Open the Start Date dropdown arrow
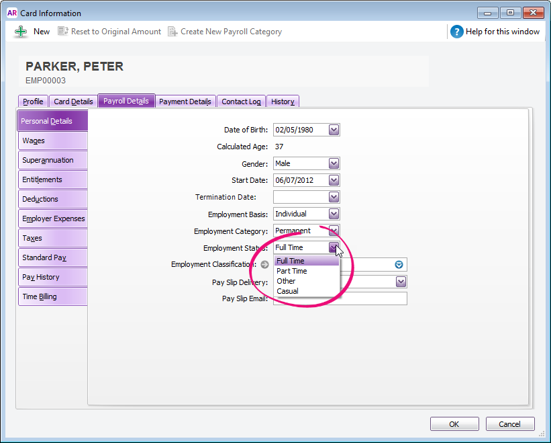551x443 pixels. pos(334,180)
